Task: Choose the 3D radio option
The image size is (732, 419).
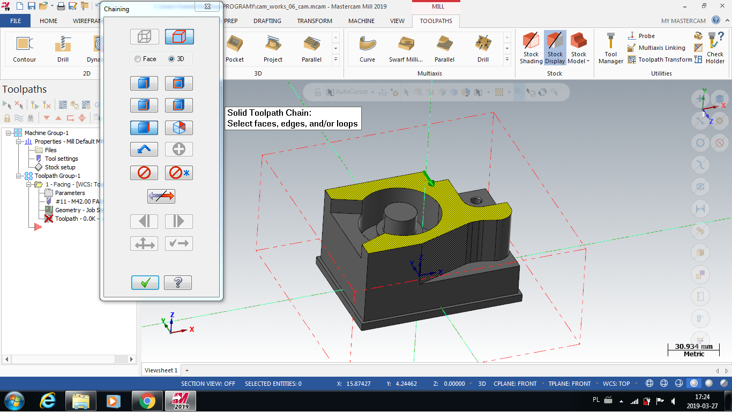Action: pyautogui.click(x=176, y=59)
